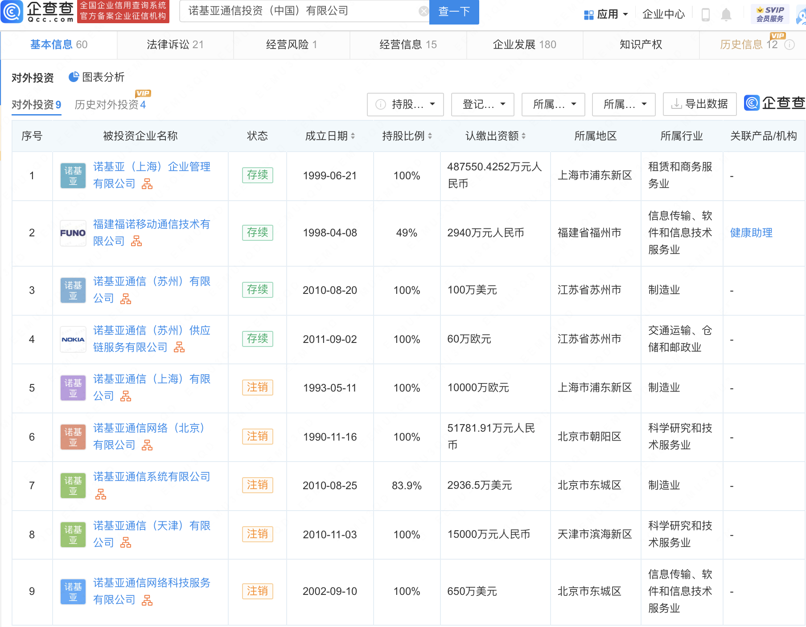Open equity chart icon for 诺基亚通信网络（北京）有限公司

tap(147, 445)
